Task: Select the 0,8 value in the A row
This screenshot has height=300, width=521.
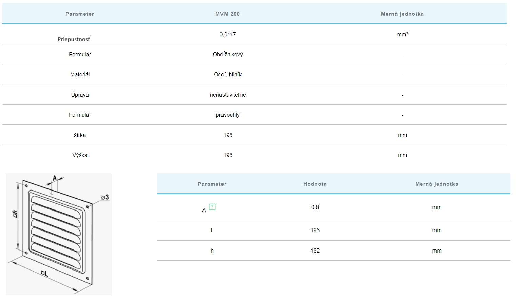Action: [x=315, y=207]
